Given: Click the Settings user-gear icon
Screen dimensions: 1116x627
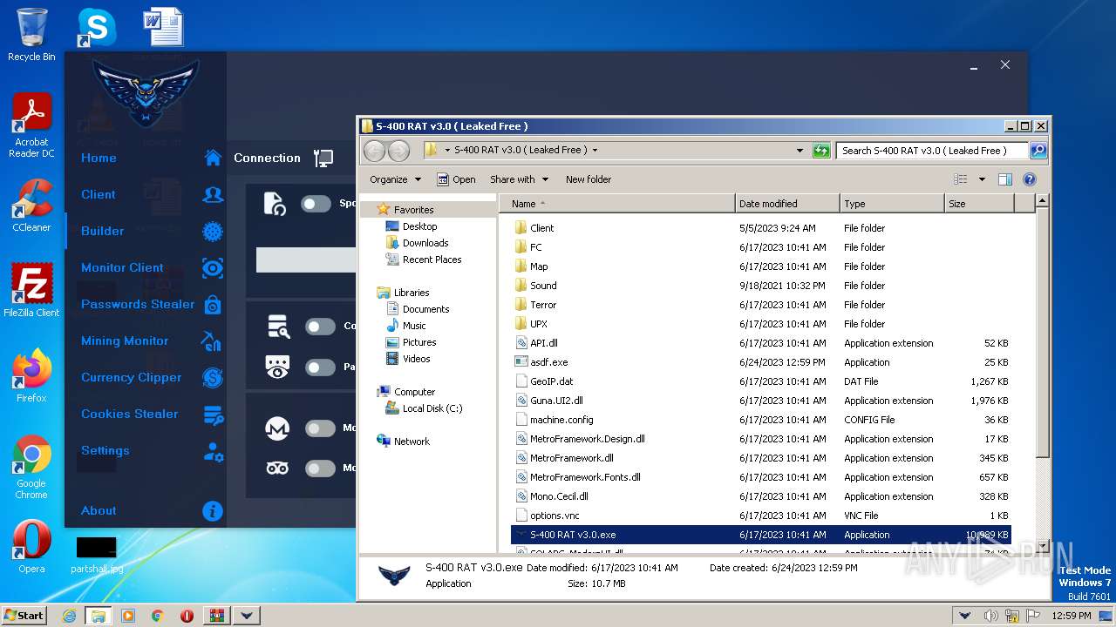Looking at the screenshot, I should pyautogui.click(x=213, y=451).
